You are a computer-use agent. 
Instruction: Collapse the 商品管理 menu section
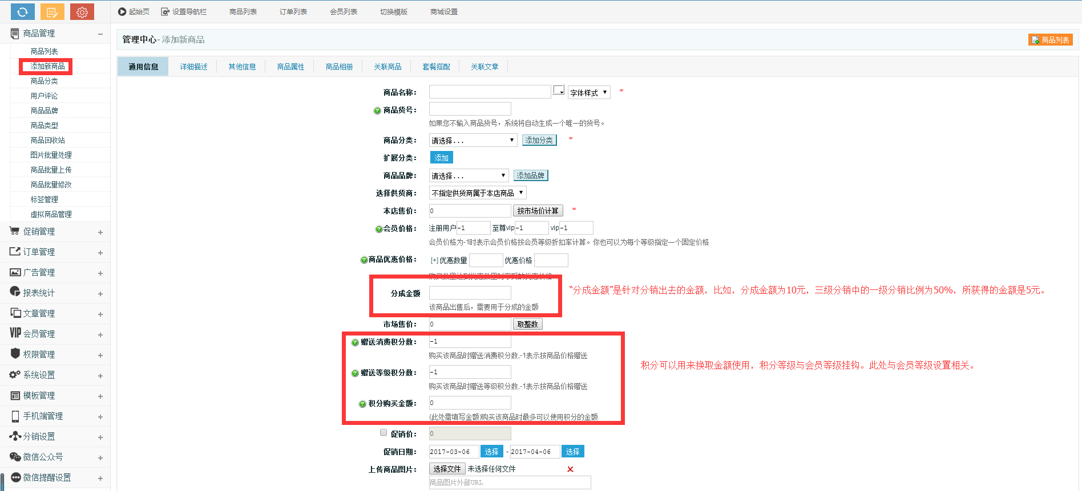pos(100,34)
